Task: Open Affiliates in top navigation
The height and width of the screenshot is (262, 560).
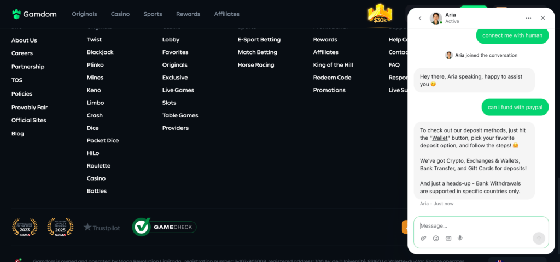Action: click(227, 14)
